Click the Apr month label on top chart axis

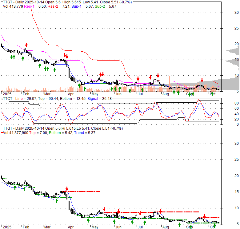tap(70, 94)
